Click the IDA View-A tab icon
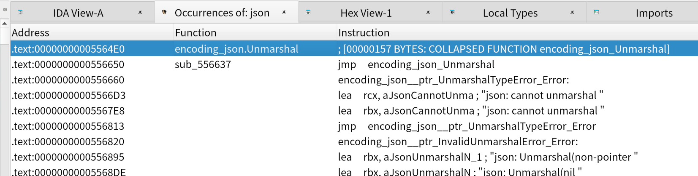The height and width of the screenshot is (176, 698). pyautogui.click(x=20, y=12)
